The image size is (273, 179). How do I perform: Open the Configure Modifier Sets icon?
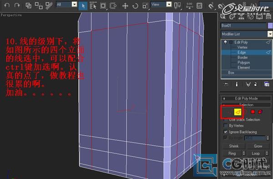pyautogui.click(x=267, y=84)
